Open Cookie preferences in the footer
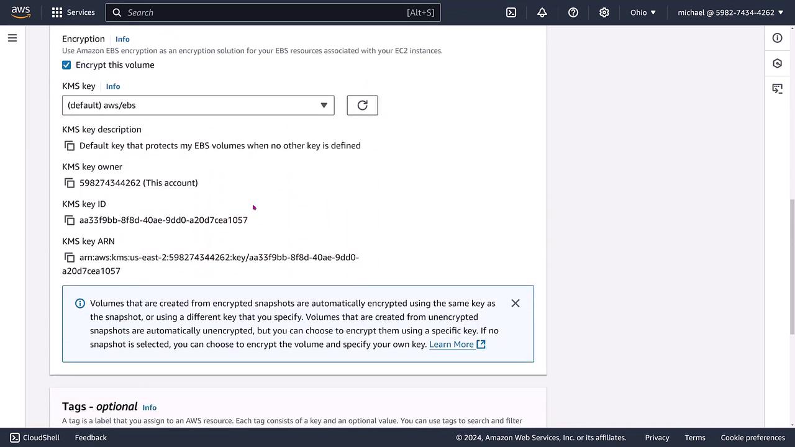The width and height of the screenshot is (795, 447). point(753,438)
